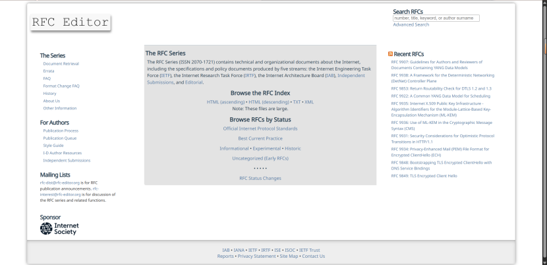Open the Internet Society sponsor logo
This screenshot has width=547, height=265.
(x=59, y=229)
